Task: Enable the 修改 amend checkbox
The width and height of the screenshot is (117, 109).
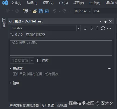Action: [39, 61]
